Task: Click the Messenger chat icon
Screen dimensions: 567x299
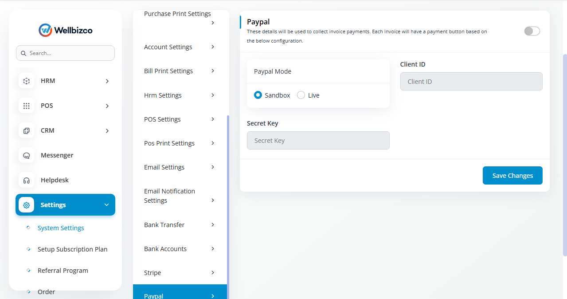Action: [x=26, y=155]
